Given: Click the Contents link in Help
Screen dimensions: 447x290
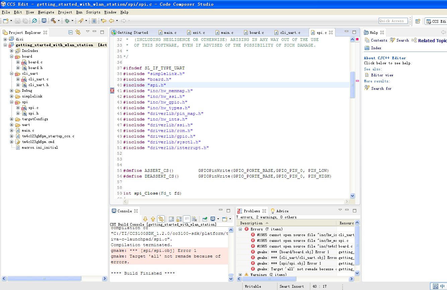Looking at the screenshot, I should click(x=379, y=40).
